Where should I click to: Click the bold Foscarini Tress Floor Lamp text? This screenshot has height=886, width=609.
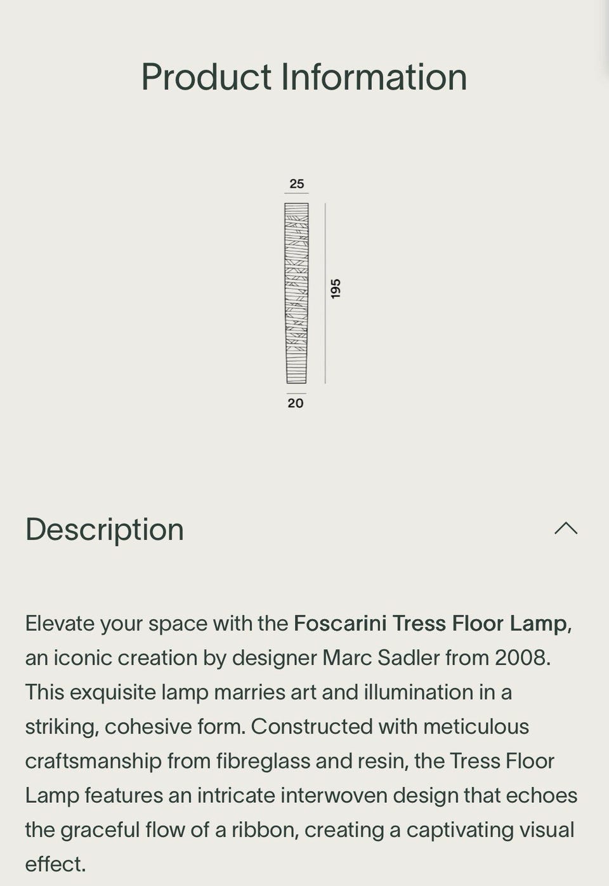click(x=430, y=623)
